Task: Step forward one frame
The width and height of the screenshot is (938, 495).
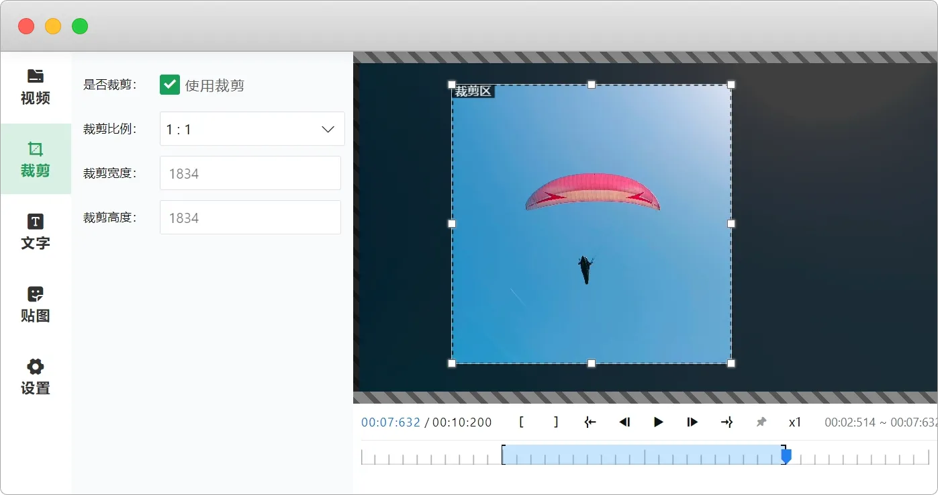Action: click(x=692, y=422)
